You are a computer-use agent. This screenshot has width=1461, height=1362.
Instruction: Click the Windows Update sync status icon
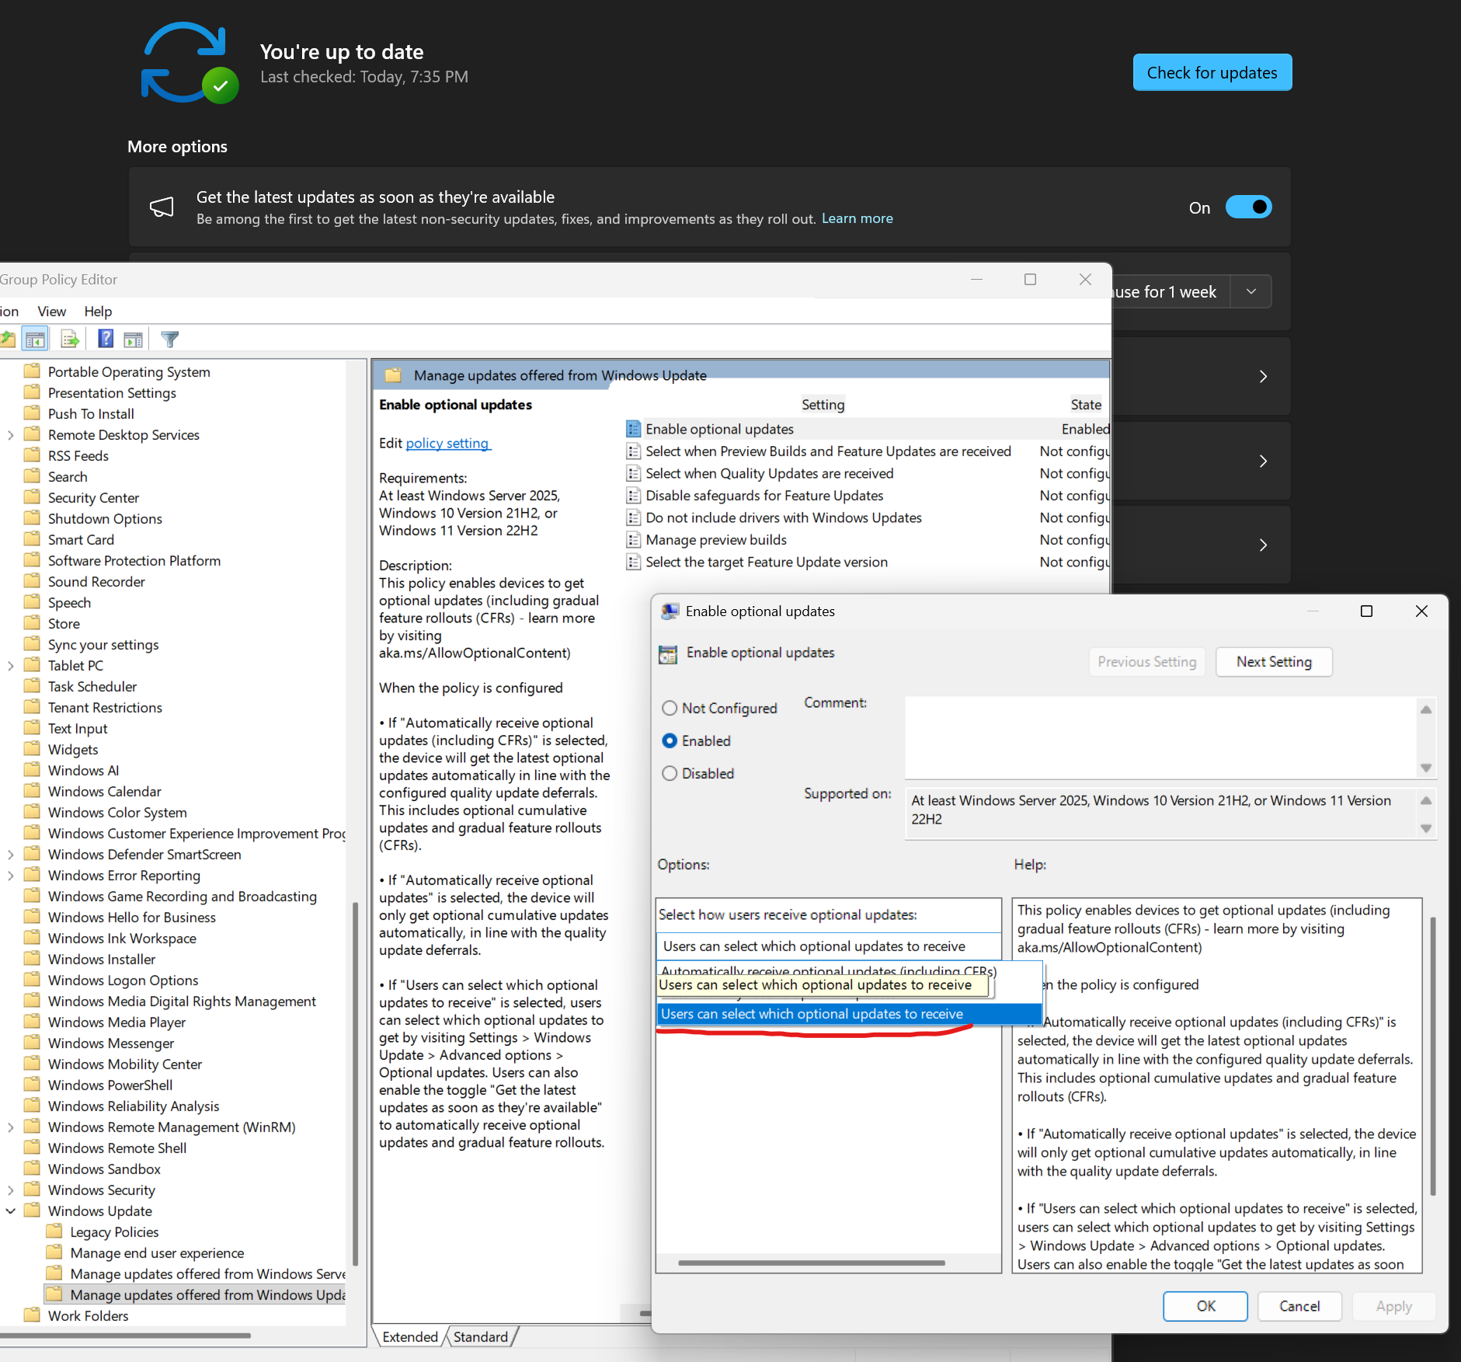coord(190,63)
